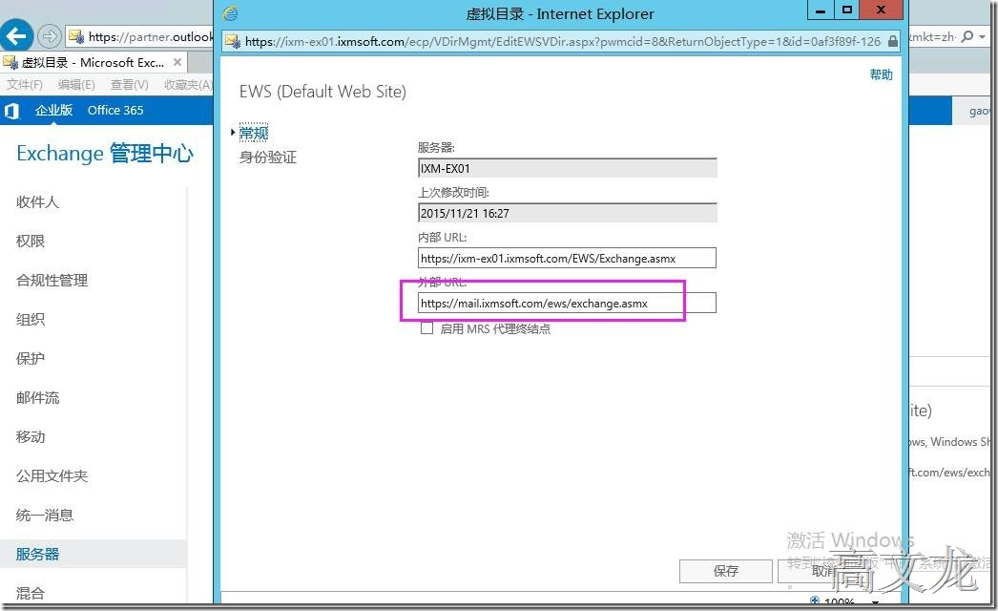Click the popup window address bar URL
998x611 pixels.
pos(563,41)
